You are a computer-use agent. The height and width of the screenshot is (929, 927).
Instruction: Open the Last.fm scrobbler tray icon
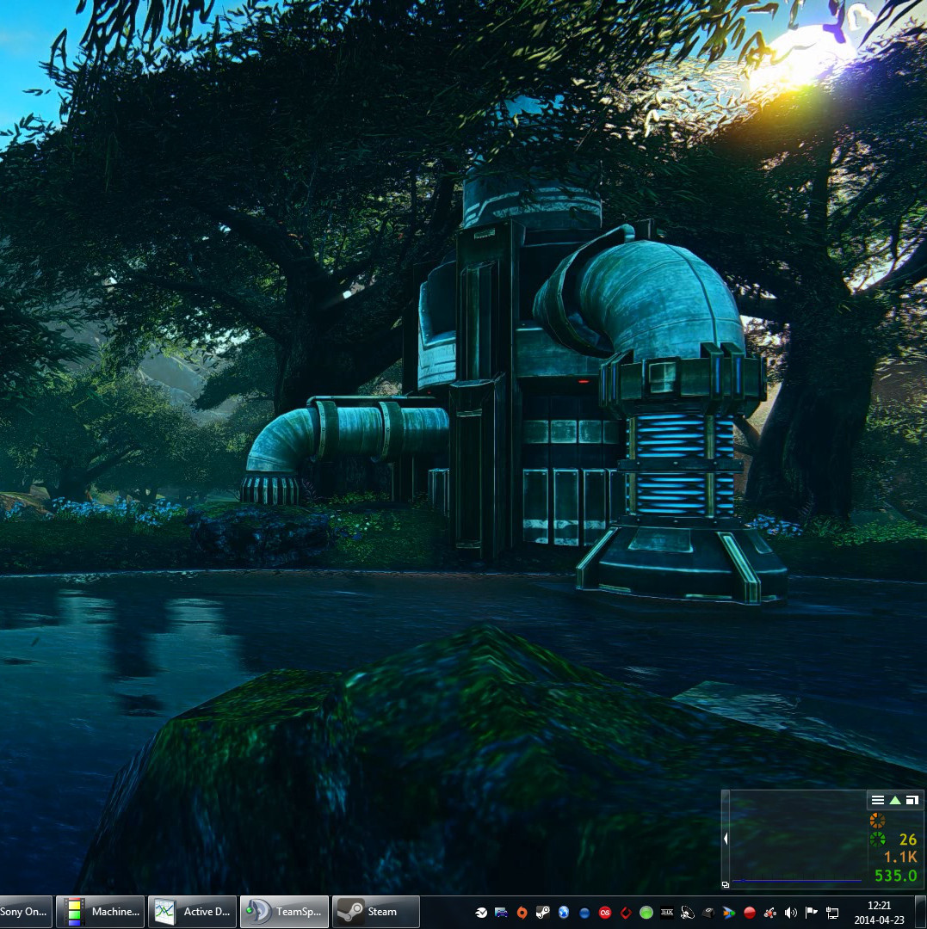click(x=605, y=912)
